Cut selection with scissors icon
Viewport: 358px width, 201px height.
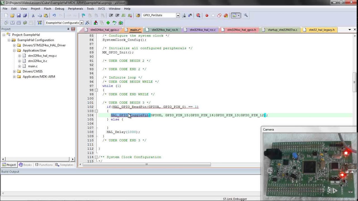(x=33, y=15)
